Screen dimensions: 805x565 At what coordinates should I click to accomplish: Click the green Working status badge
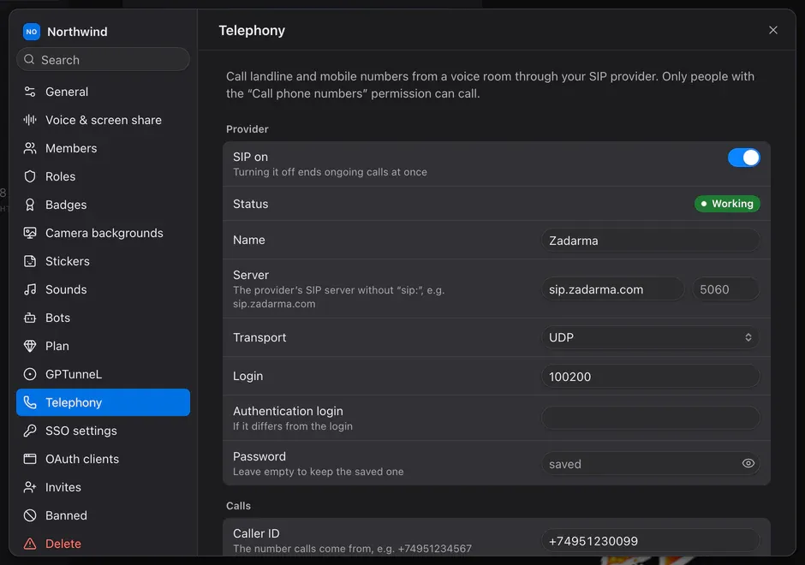[x=727, y=204]
